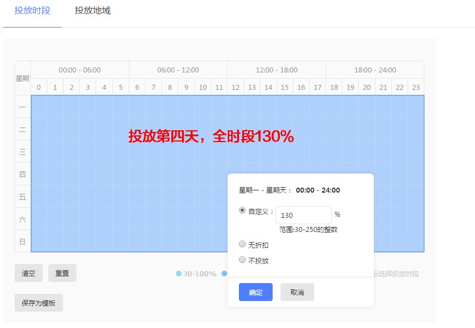Viewport: 475px width, 328px height.
Task: Select the 18:00 - 24:00 time header
Action: [x=374, y=70]
